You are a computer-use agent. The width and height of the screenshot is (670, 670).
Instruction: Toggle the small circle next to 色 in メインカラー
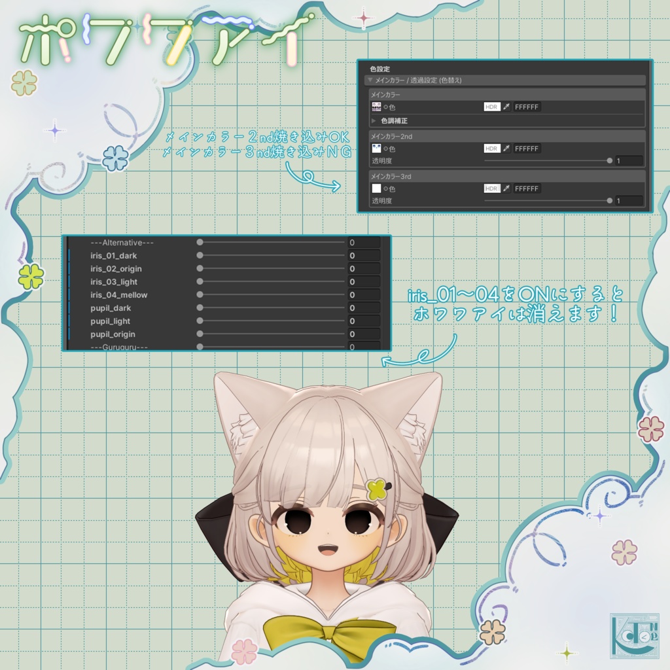click(x=385, y=107)
